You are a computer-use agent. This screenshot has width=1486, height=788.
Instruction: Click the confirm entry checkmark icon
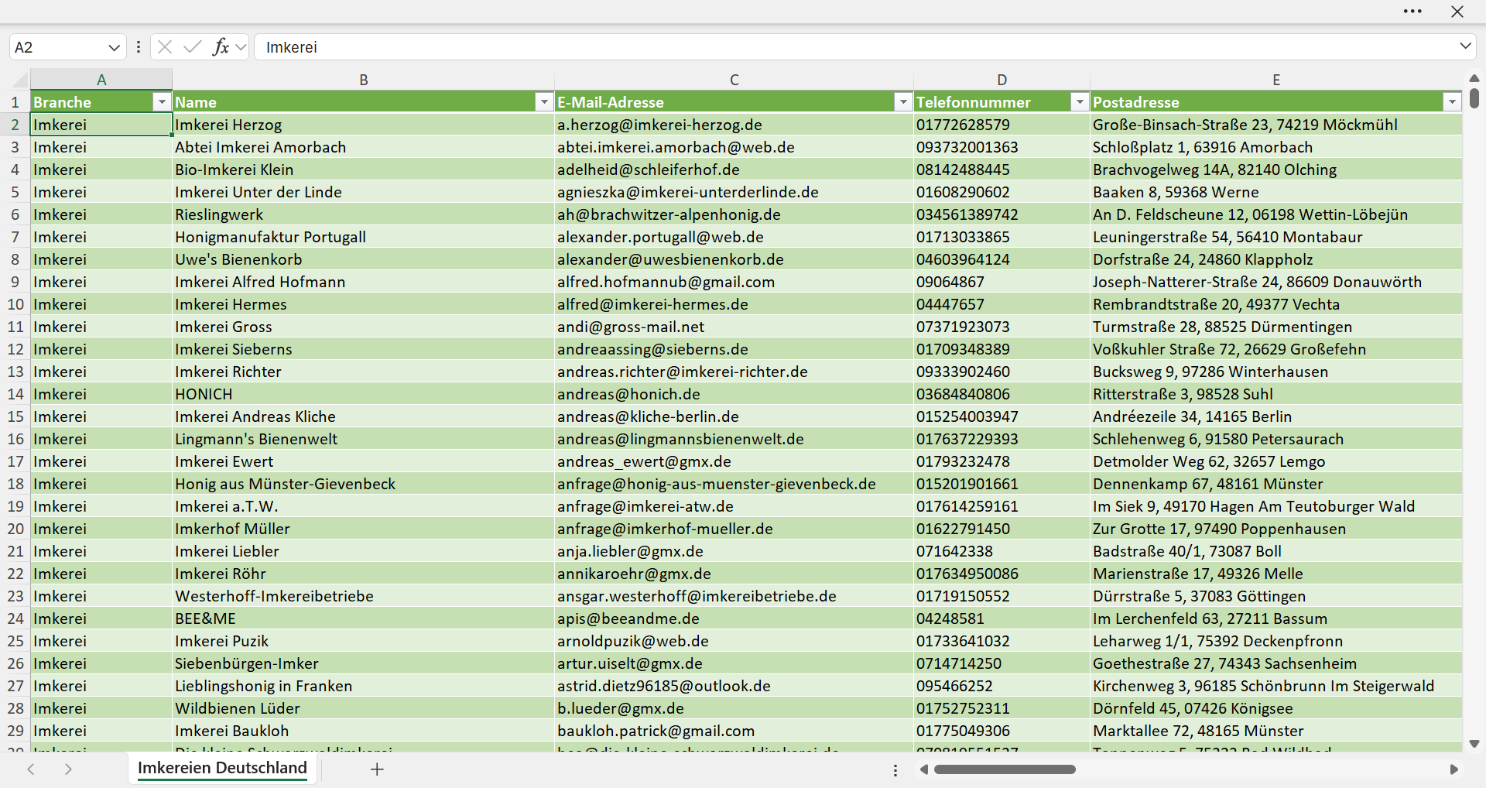[192, 47]
